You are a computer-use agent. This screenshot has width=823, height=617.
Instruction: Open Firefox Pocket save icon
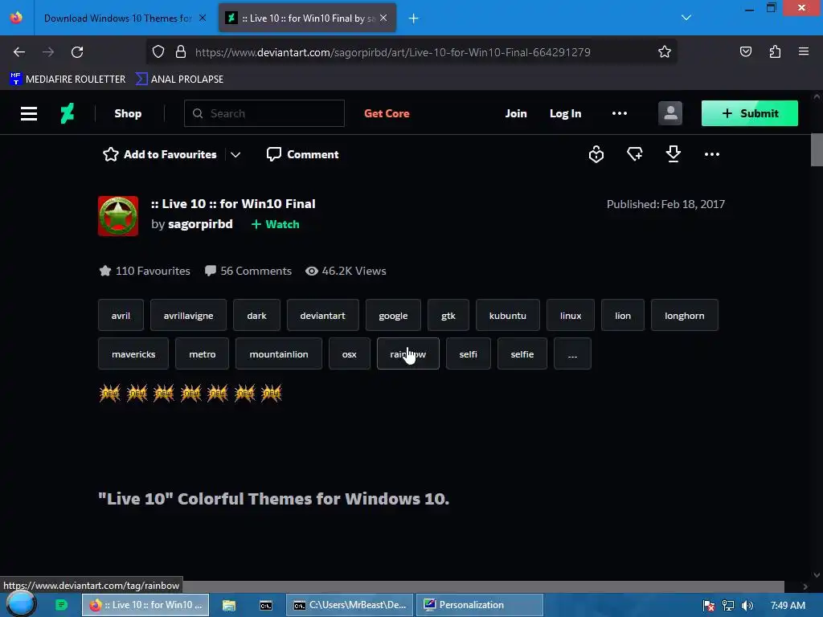(745, 51)
